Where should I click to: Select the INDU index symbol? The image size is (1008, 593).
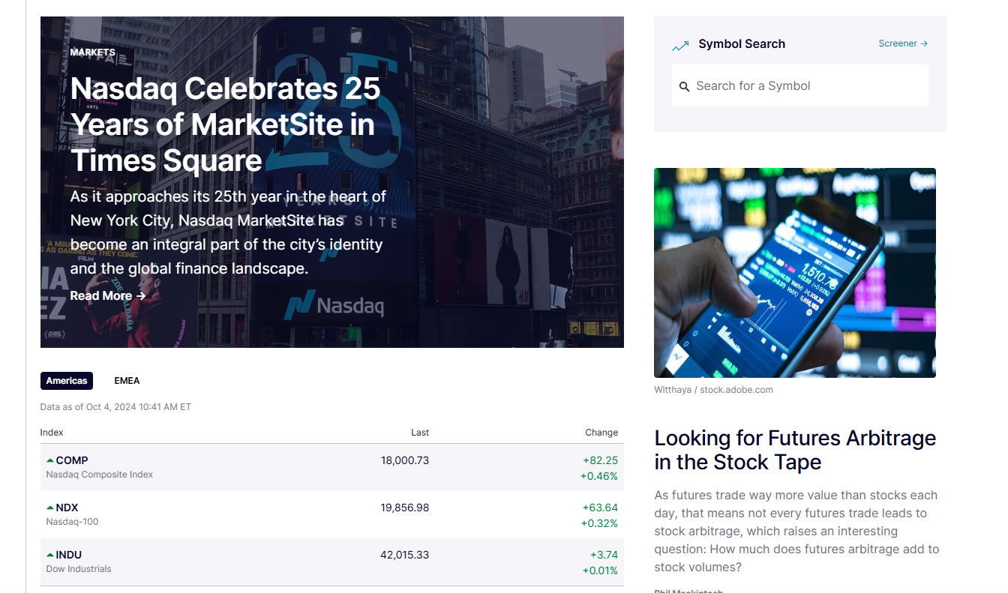pos(68,555)
